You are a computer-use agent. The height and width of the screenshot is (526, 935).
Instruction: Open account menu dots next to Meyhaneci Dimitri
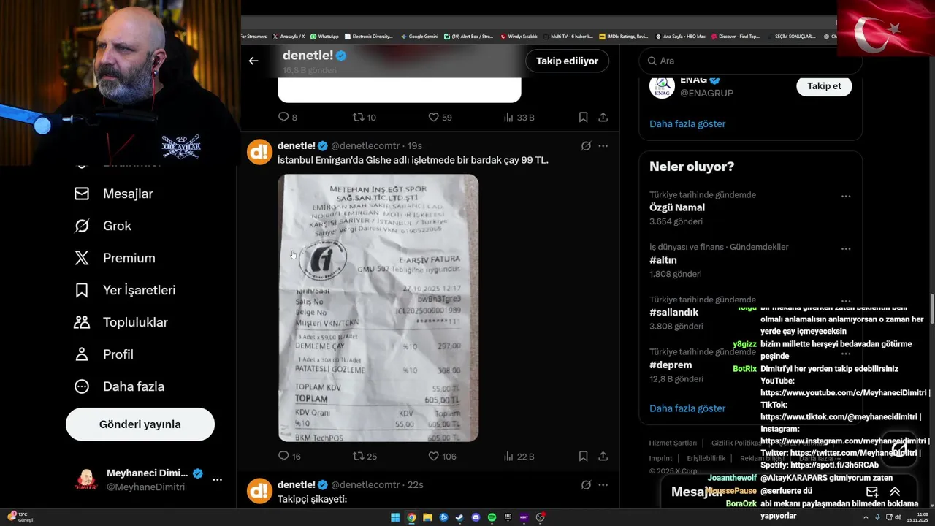pyautogui.click(x=217, y=480)
